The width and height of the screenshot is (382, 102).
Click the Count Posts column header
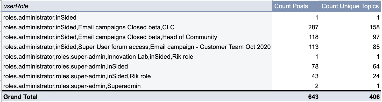pos(291,6)
